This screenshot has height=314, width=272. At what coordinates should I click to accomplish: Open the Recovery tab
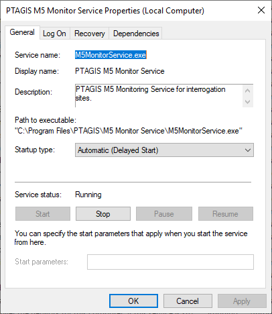coord(90,34)
